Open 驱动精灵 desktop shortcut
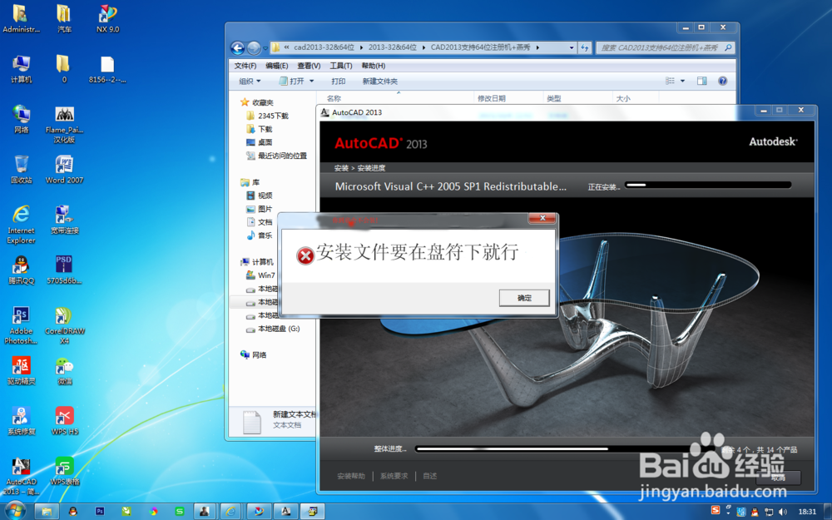The height and width of the screenshot is (520, 832). coord(21,371)
